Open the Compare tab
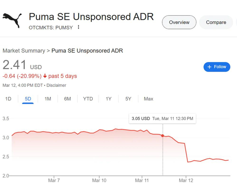 (216, 22)
